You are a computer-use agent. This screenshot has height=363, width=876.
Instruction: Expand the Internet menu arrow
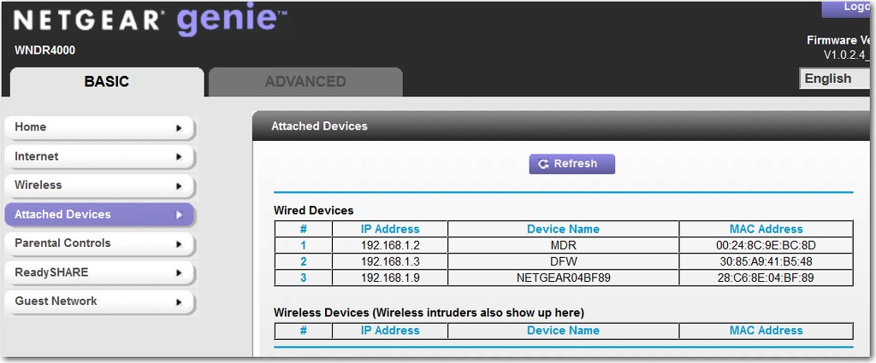[179, 156]
